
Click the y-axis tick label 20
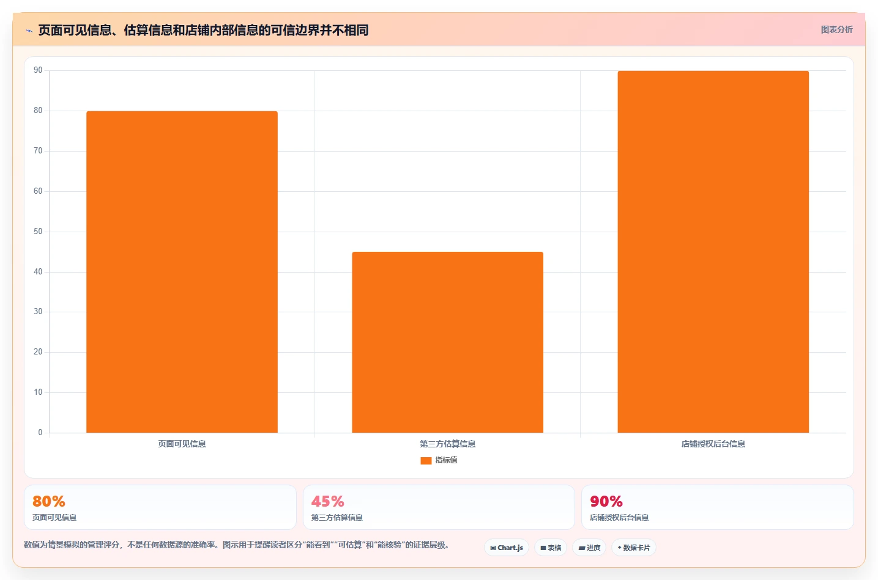click(x=38, y=352)
